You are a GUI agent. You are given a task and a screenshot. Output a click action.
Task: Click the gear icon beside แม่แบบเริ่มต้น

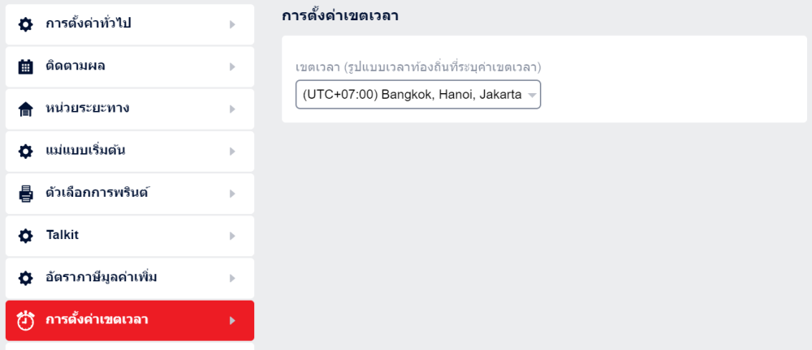[25, 152]
